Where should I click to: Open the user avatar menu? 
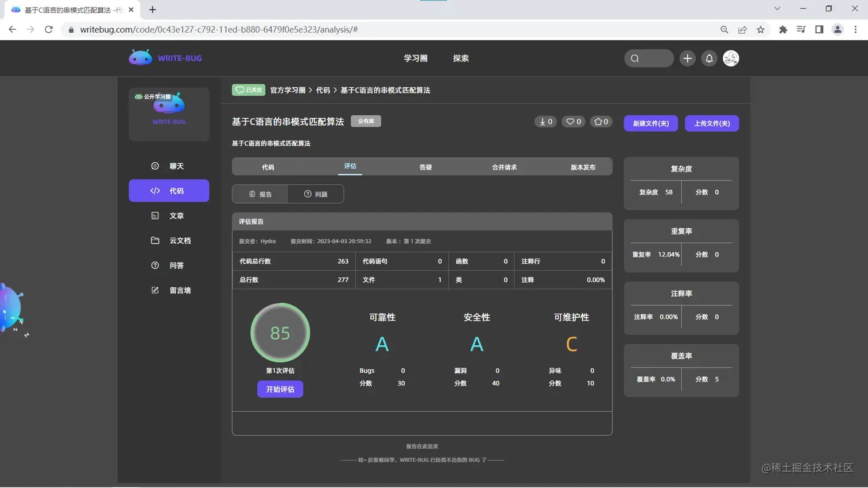coord(731,58)
